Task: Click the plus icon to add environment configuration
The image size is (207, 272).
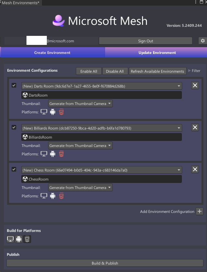Action: pyautogui.click(x=200, y=211)
